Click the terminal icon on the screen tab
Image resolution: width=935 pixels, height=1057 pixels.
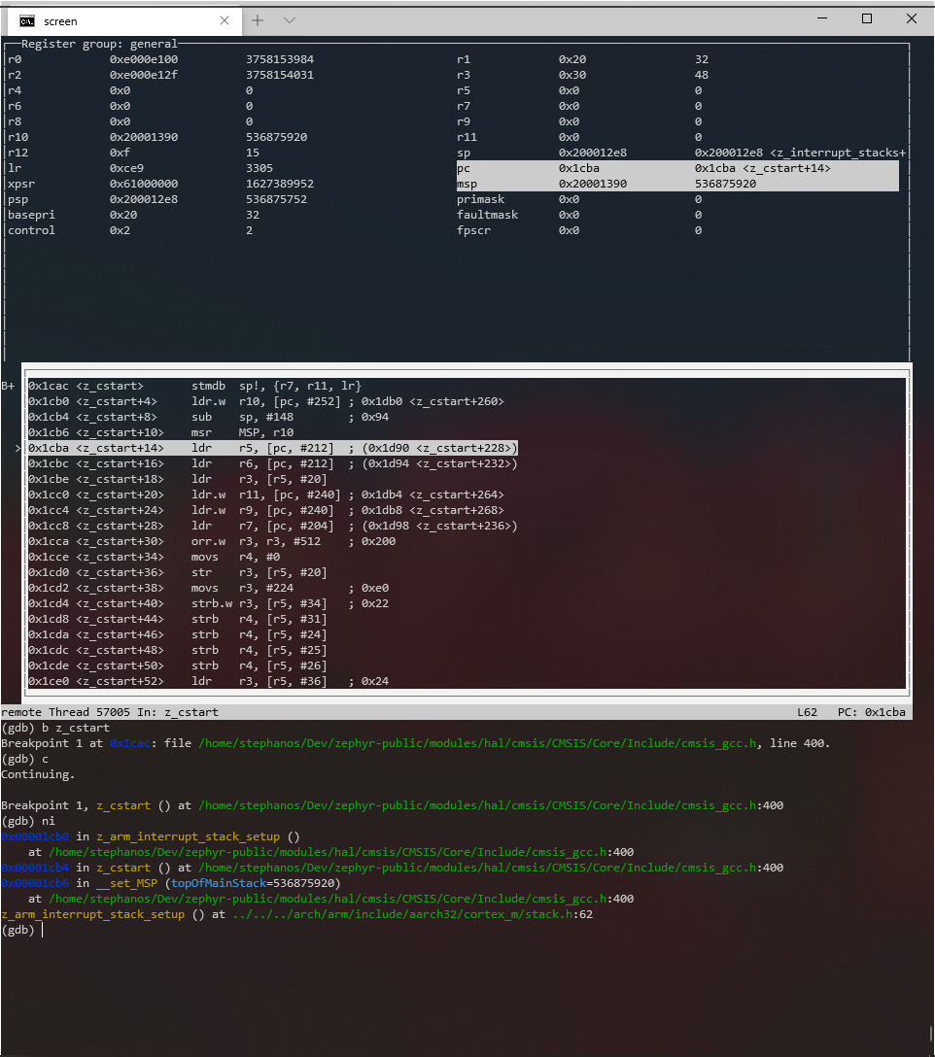click(25, 20)
